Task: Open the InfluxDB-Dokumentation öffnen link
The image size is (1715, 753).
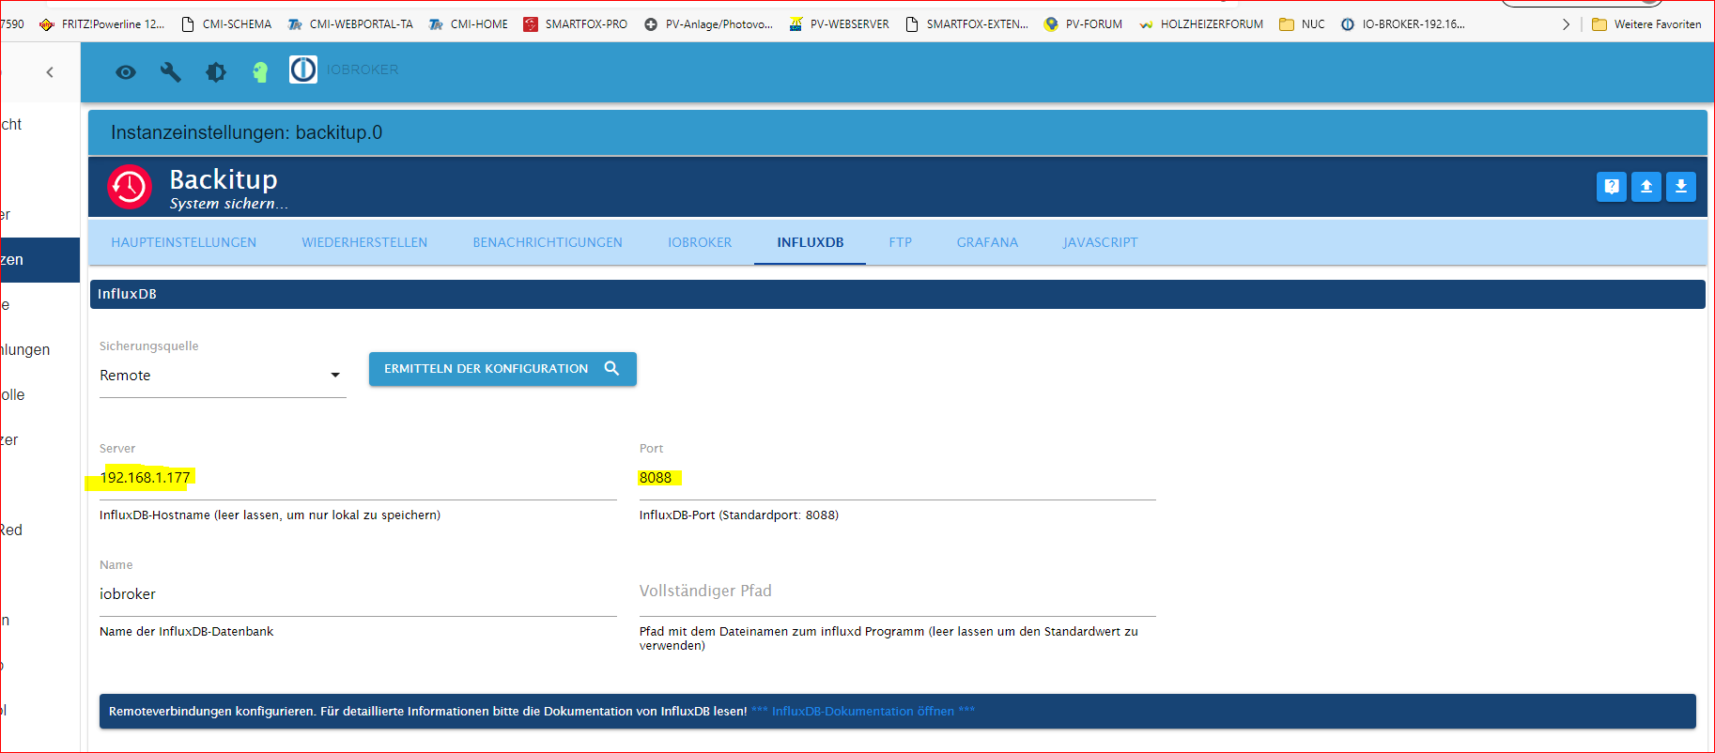Action: coord(863,712)
